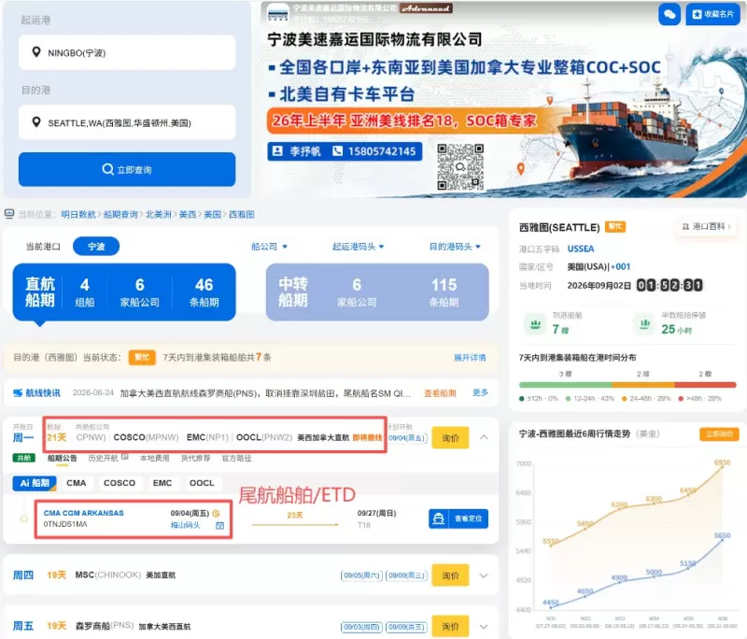747x639 pixels.
Task: Select the 船期公告 sub-tab
Action: coord(62,458)
